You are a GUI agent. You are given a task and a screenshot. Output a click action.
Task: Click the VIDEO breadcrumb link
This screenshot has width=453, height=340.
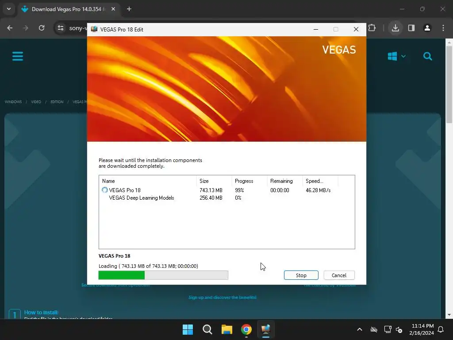click(x=36, y=102)
